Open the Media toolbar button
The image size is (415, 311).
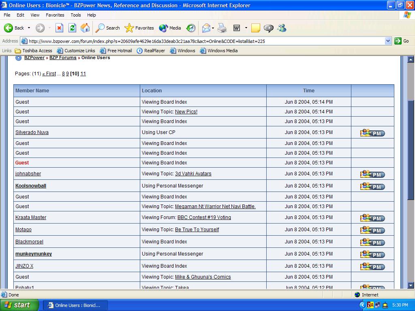[170, 28]
